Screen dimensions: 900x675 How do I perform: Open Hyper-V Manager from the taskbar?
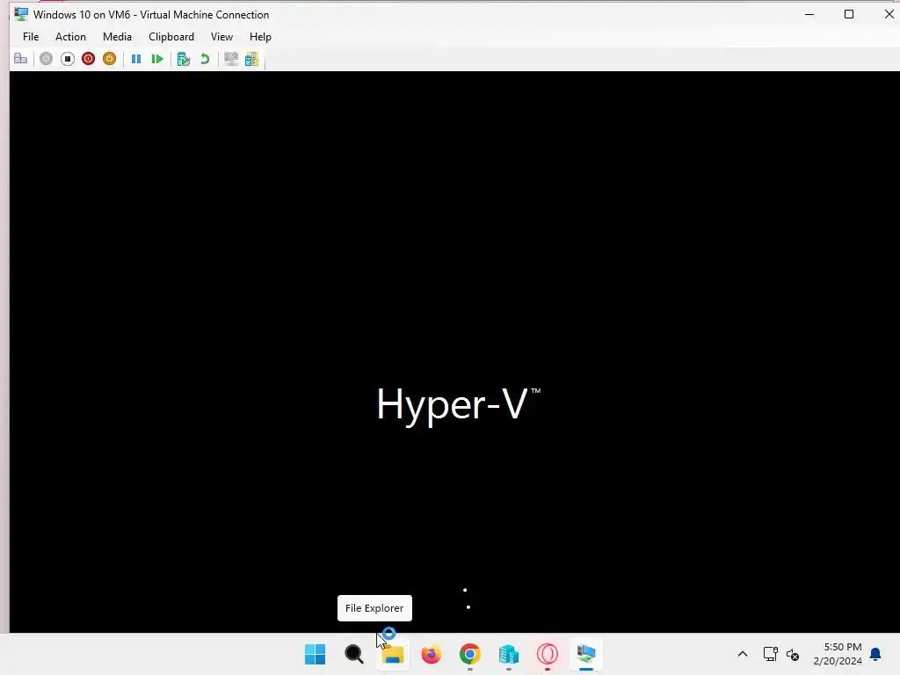pyautogui.click(x=509, y=654)
